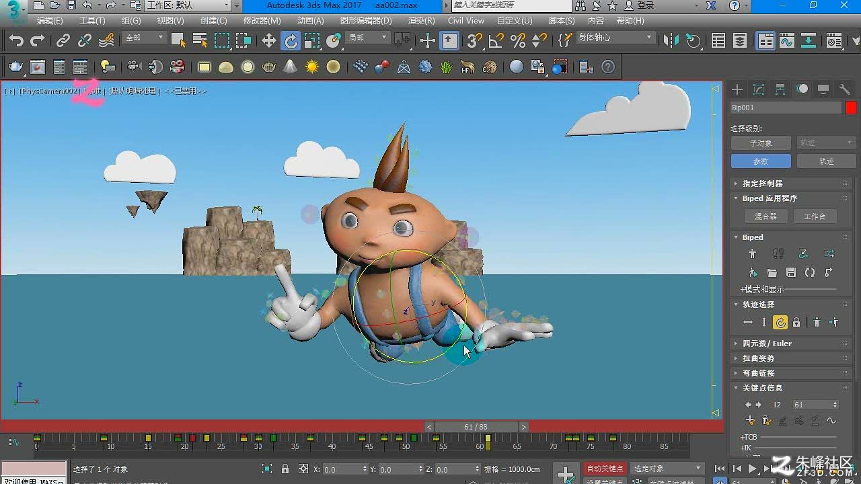The height and width of the screenshot is (484, 861).
Task: Open the Layer Explorer icon
Action: tap(740, 41)
